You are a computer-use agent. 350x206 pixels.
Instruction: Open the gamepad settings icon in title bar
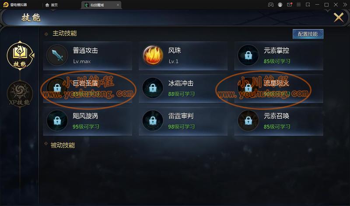pos(270,5)
